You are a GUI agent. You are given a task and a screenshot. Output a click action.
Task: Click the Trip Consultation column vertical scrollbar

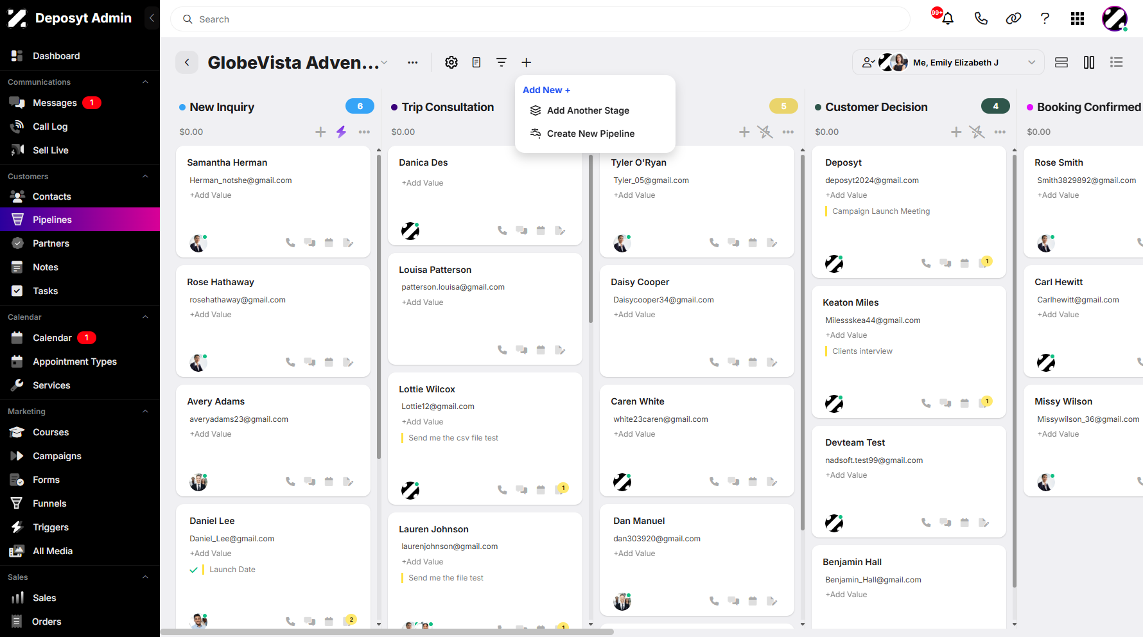pyautogui.click(x=591, y=238)
